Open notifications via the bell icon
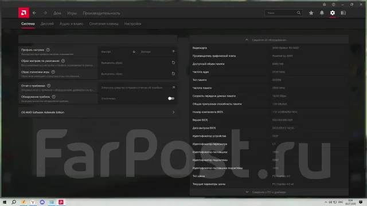Viewport: 367px width, 206px height. pos(322,13)
